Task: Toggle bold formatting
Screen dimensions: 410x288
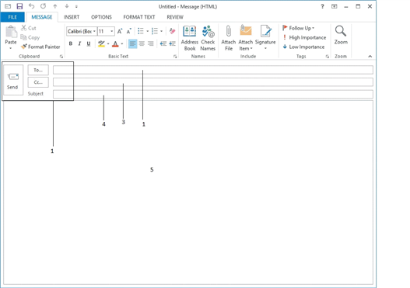Action: (x=71, y=43)
